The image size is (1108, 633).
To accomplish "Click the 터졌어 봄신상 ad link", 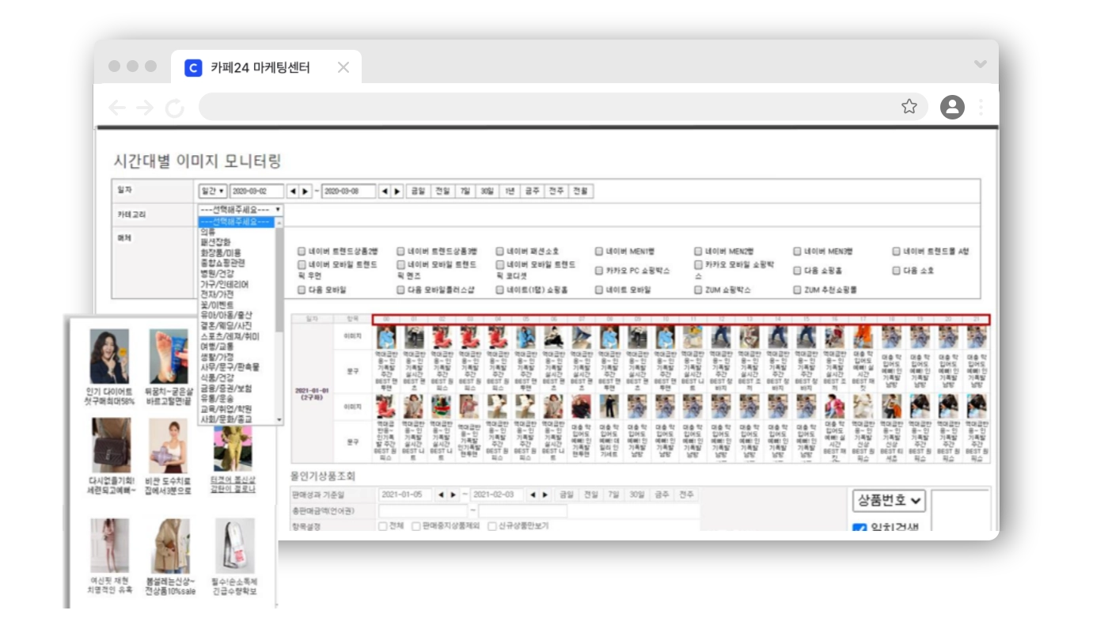I will point(233,484).
